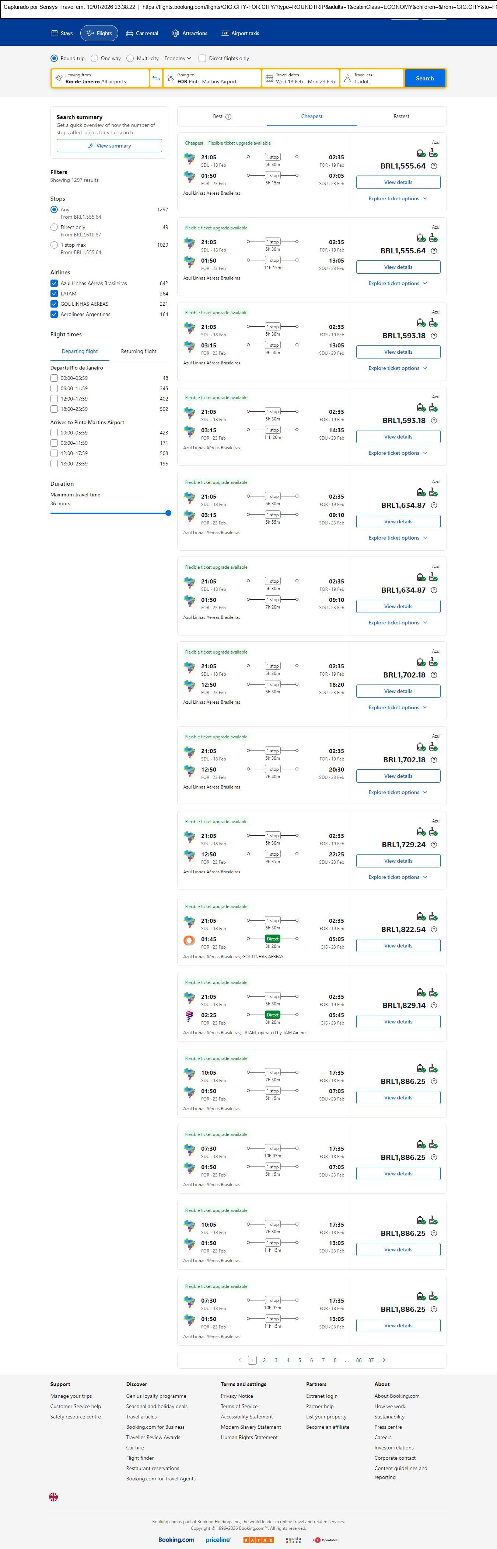Click the help icon beside BRL1,555.64 cheapest price
Screen dimensions: 497x1549
(434, 166)
